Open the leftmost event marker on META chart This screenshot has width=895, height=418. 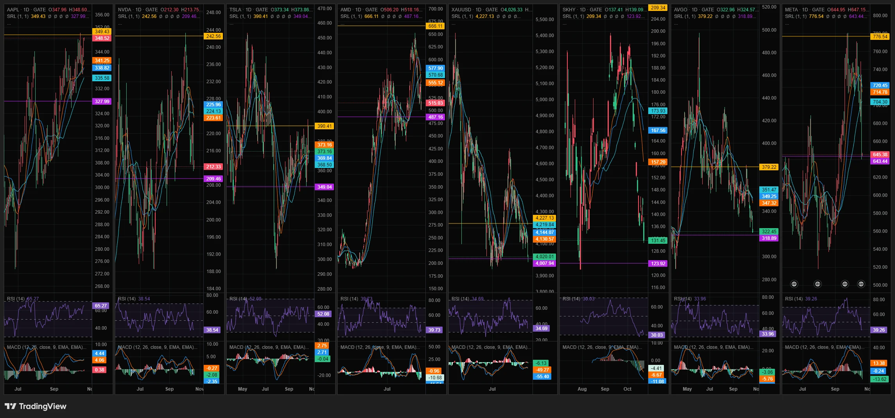pyautogui.click(x=794, y=284)
